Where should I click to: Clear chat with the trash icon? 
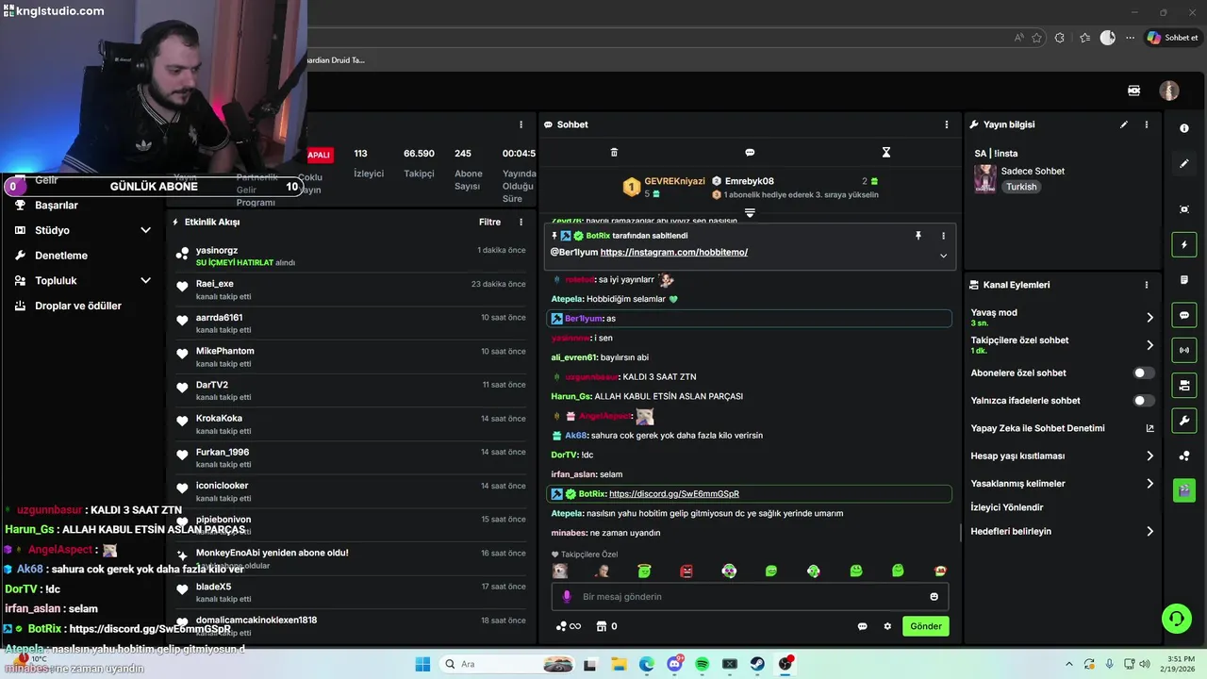[614, 152]
